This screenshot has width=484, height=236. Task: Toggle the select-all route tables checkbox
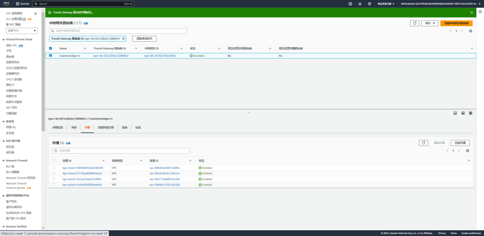[x=51, y=48]
